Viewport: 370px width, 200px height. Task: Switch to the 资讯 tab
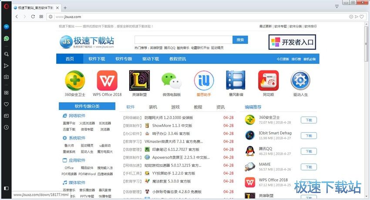coord(220,107)
